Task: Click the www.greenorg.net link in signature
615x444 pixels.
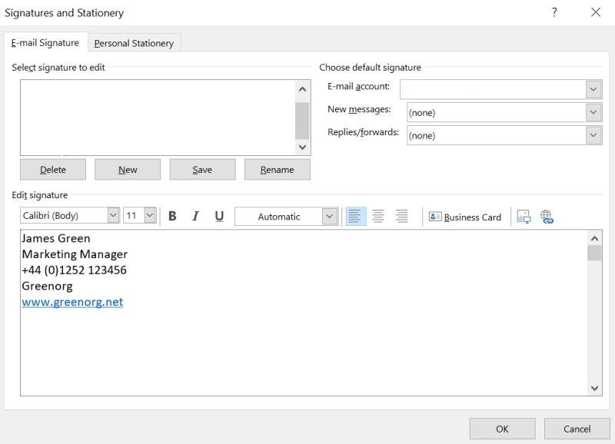Action: pos(72,302)
